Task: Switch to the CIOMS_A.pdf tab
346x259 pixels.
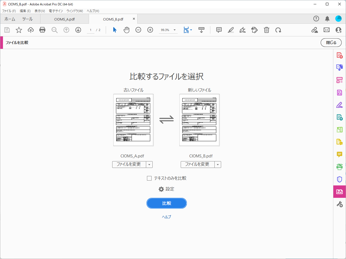Action: click(64, 19)
